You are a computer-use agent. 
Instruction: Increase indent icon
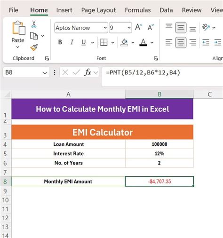coord(218,42)
